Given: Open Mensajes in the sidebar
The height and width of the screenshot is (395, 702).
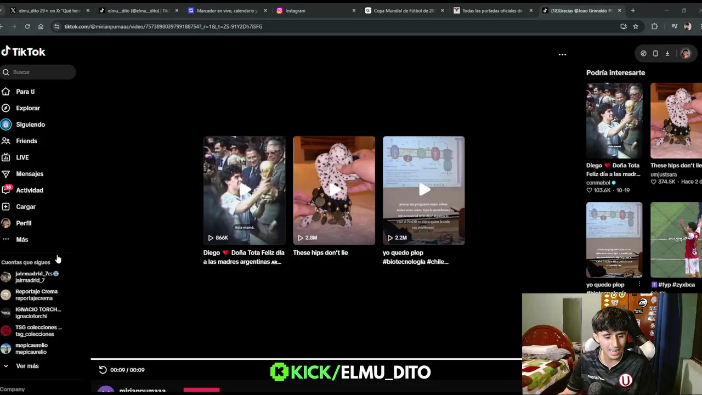Looking at the screenshot, I should [30, 174].
